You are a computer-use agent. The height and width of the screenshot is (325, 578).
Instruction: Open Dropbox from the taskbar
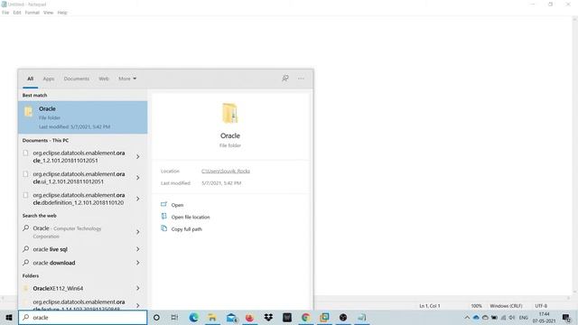pos(268,317)
